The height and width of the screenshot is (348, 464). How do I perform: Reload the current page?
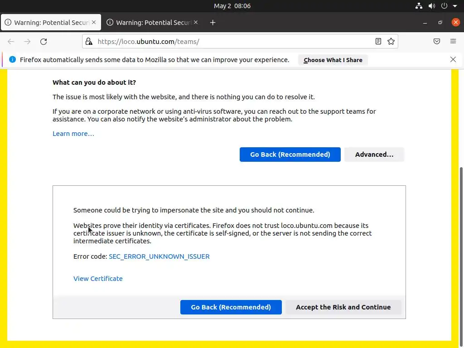click(43, 41)
